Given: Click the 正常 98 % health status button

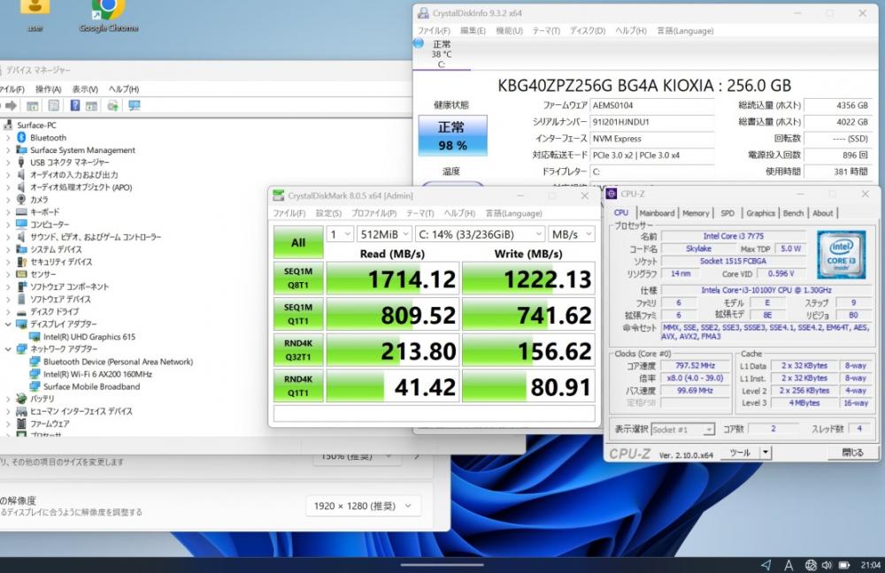Looking at the screenshot, I should [x=452, y=135].
